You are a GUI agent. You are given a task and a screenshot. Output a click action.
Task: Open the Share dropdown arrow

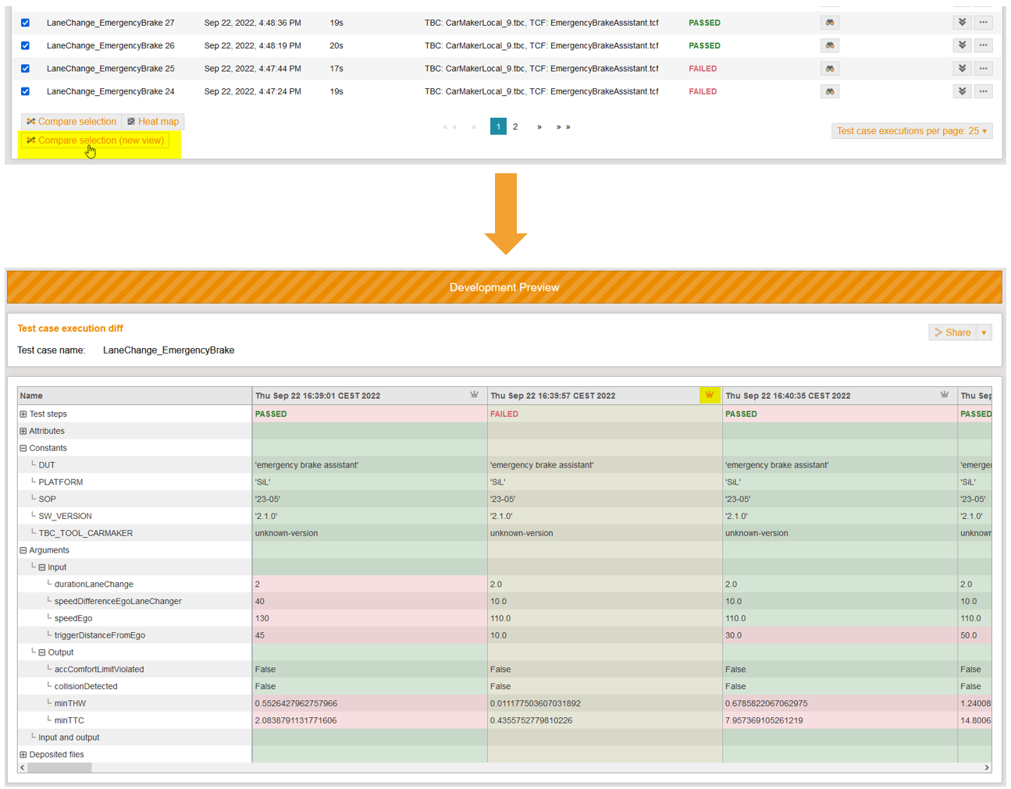coord(984,332)
